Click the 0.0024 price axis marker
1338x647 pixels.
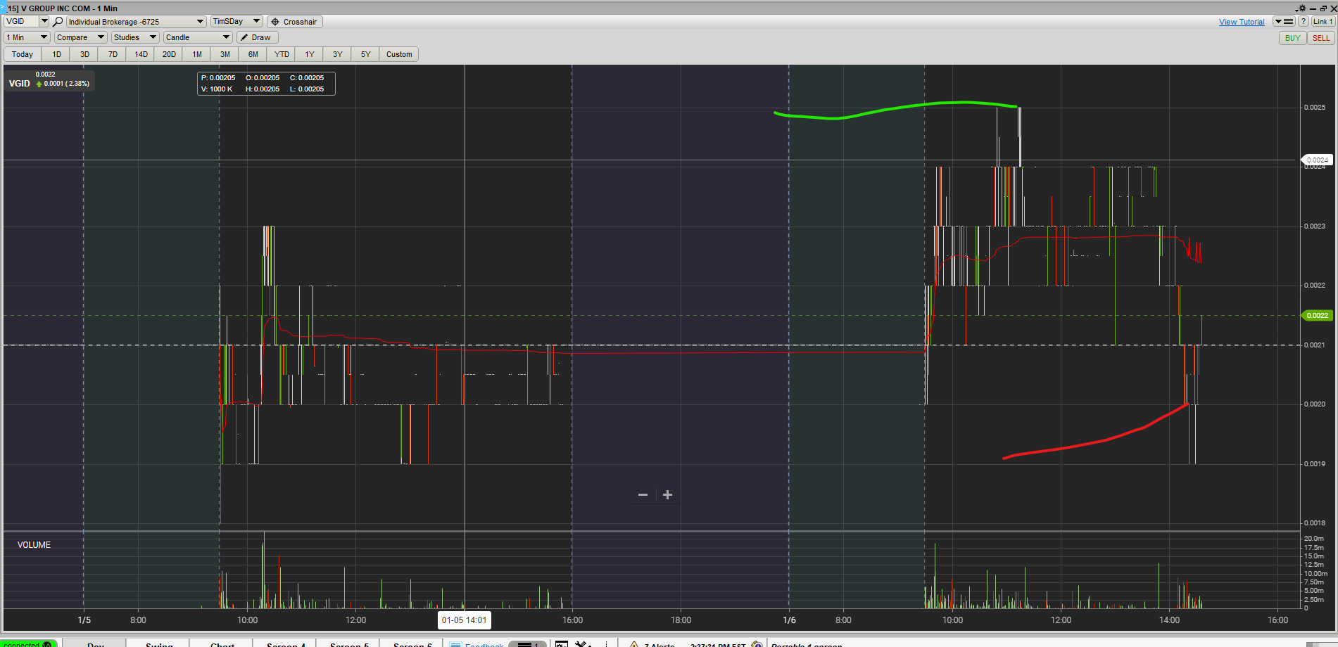coord(1317,160)
